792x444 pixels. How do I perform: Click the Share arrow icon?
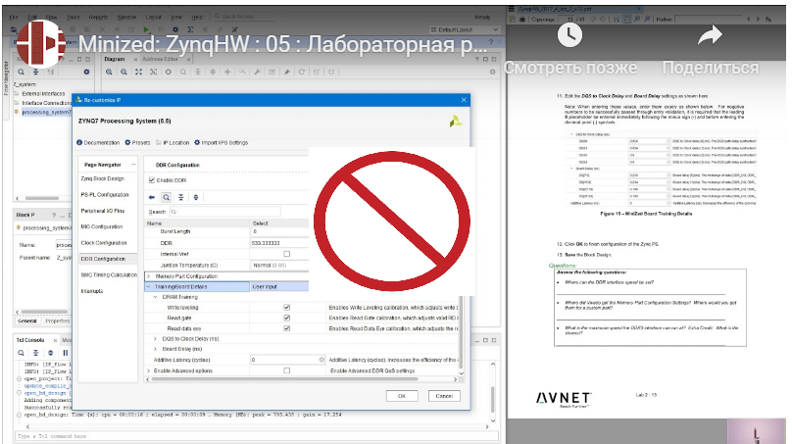(710, 35)
